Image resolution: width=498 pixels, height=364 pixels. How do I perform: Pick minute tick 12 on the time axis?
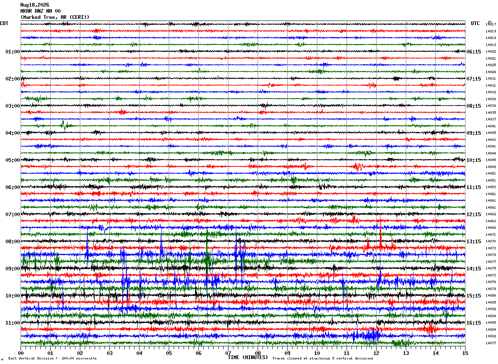click(x=376, y=353)
